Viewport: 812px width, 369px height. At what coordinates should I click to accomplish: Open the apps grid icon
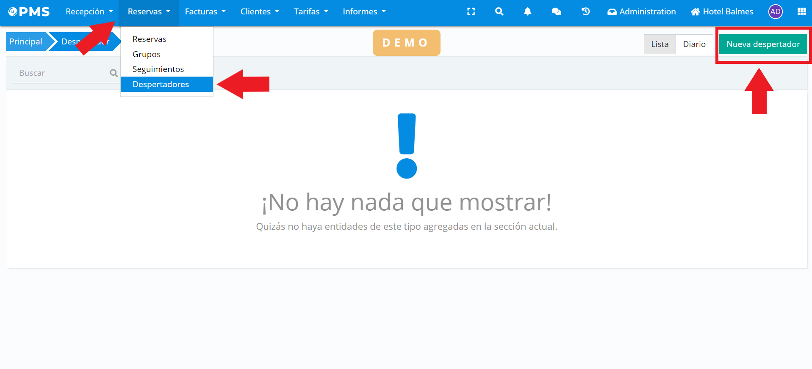(x=802, y=11)
